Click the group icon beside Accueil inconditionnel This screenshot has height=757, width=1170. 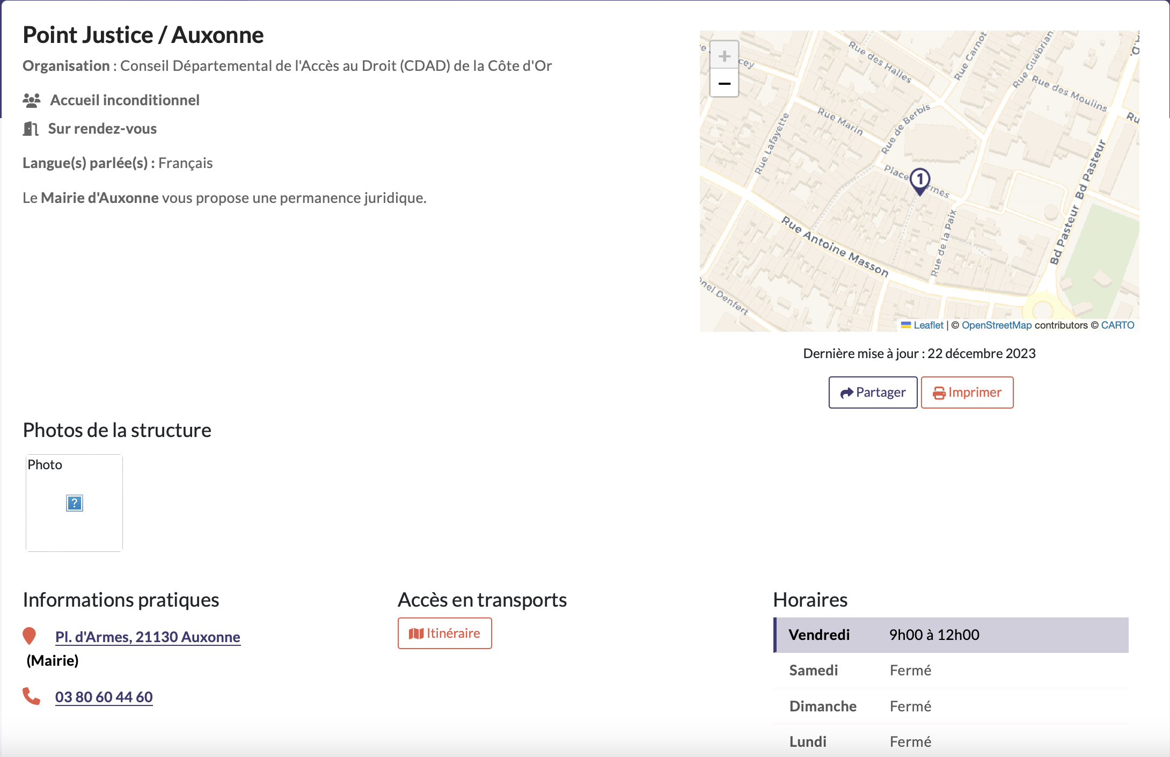click(x=32, y=100)
